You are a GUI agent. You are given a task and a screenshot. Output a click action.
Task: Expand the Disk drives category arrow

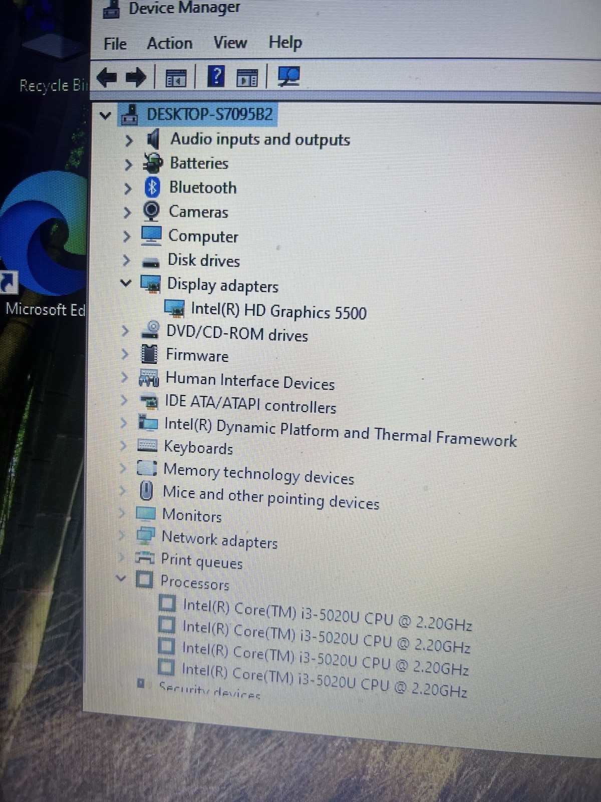pos(126,260)
